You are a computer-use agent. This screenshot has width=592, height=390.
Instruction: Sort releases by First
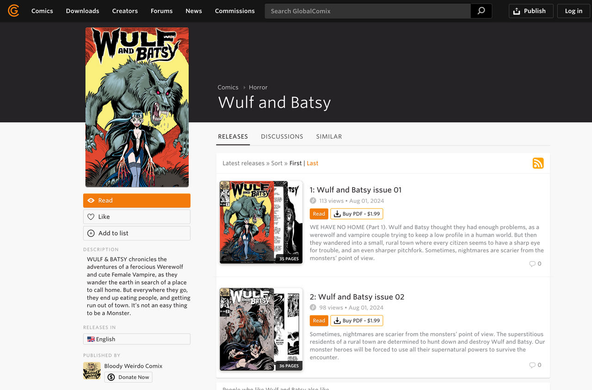coord(296,163)
